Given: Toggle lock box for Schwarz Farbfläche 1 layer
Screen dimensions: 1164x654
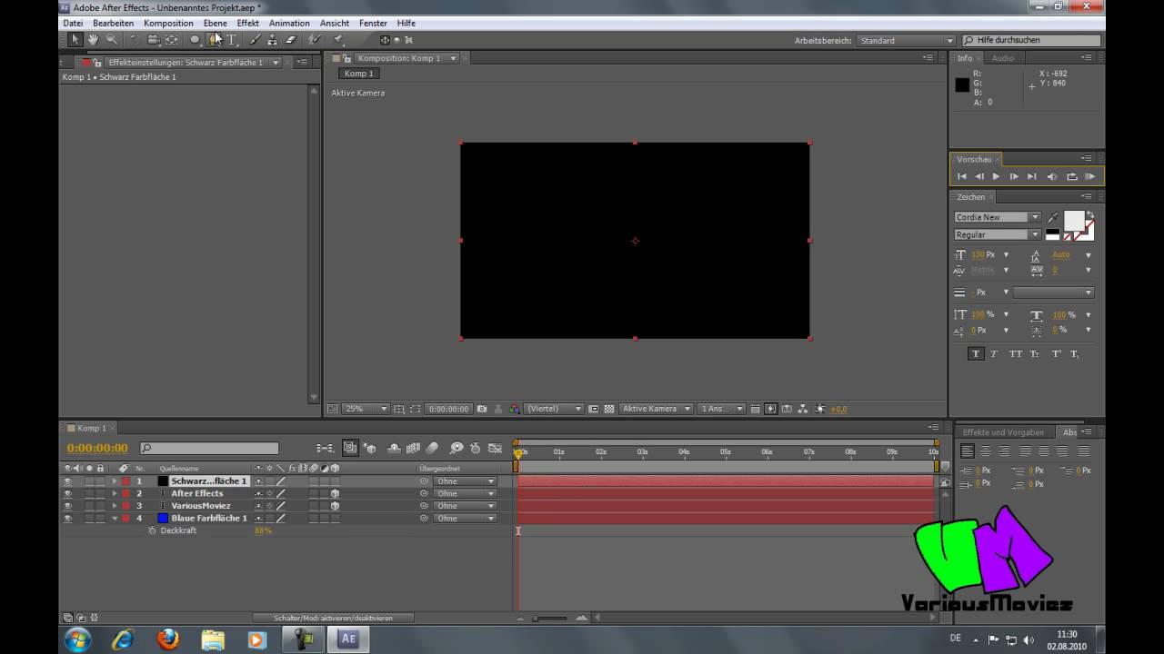Looking at the screenshot, I should [x=99, y=481].
